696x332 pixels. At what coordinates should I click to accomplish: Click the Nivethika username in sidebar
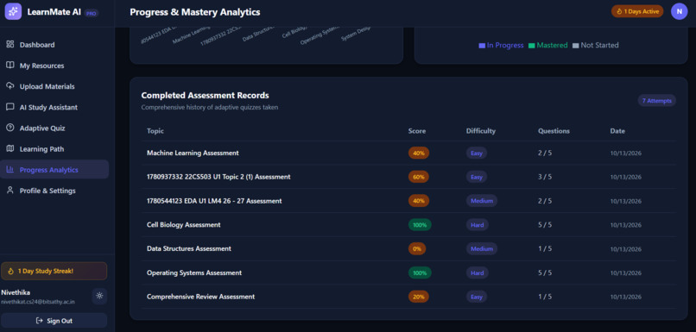coord(16,292)
